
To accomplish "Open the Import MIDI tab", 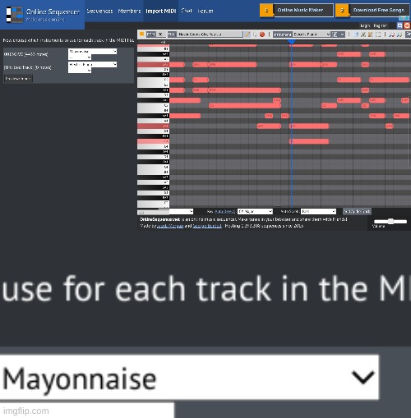I will tap(161, 11).
